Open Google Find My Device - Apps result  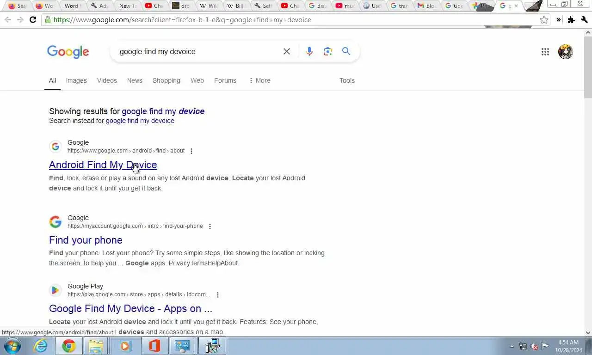[x=130, y=308]
